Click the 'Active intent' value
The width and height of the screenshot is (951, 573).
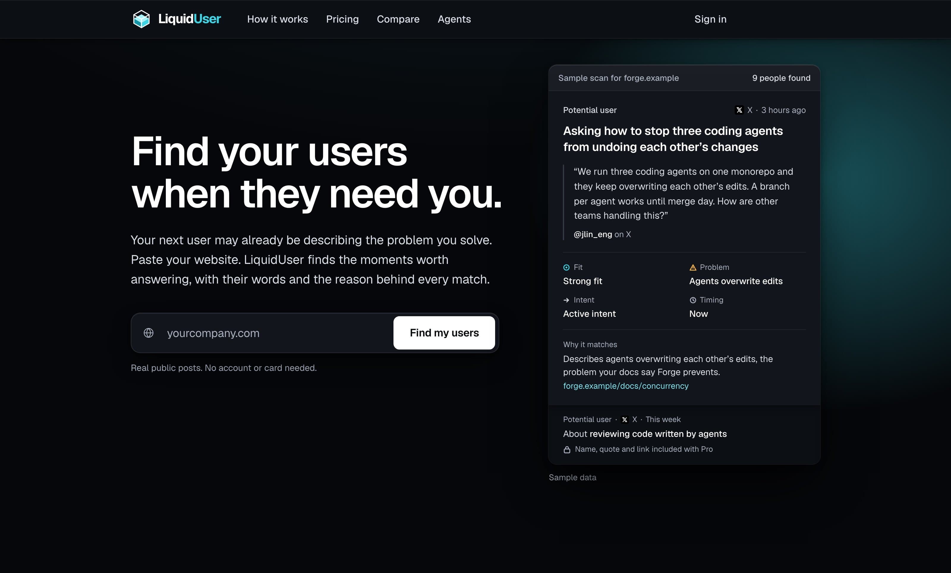(589, 314)
